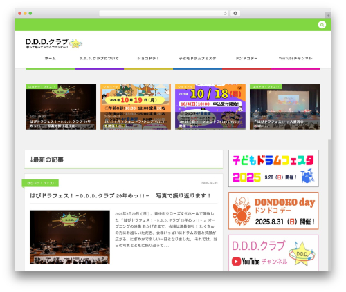Open article title はぴドラフェス！写真で振り返ります！
This screenshot has height=292, width=346.
click(120, 196)
